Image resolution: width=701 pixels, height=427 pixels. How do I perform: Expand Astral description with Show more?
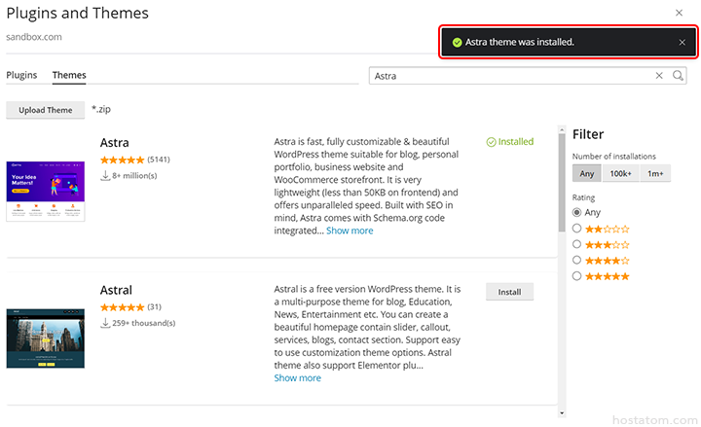click(297, 378)
